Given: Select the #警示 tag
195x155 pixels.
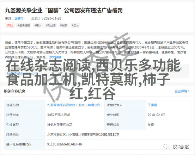Looking at the screenshot, I should coord(38,25).
